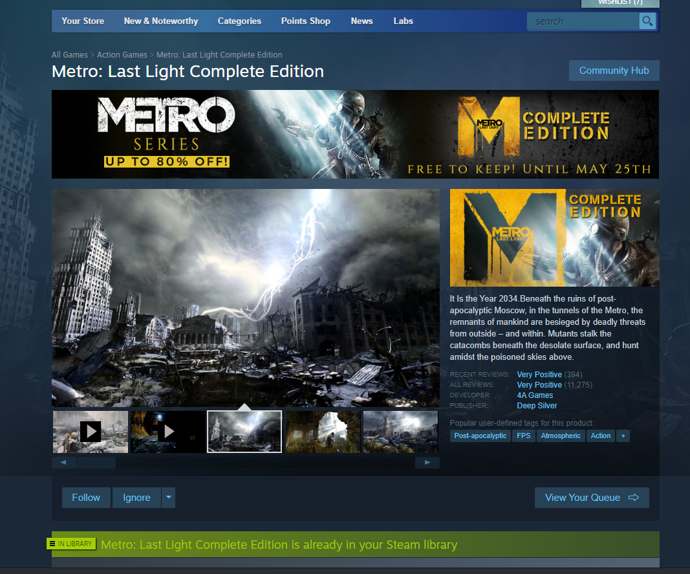Open the Community Hub
The width and height of the screenshot is (690, 574).
pyautogui.click(x=614, y=71)
